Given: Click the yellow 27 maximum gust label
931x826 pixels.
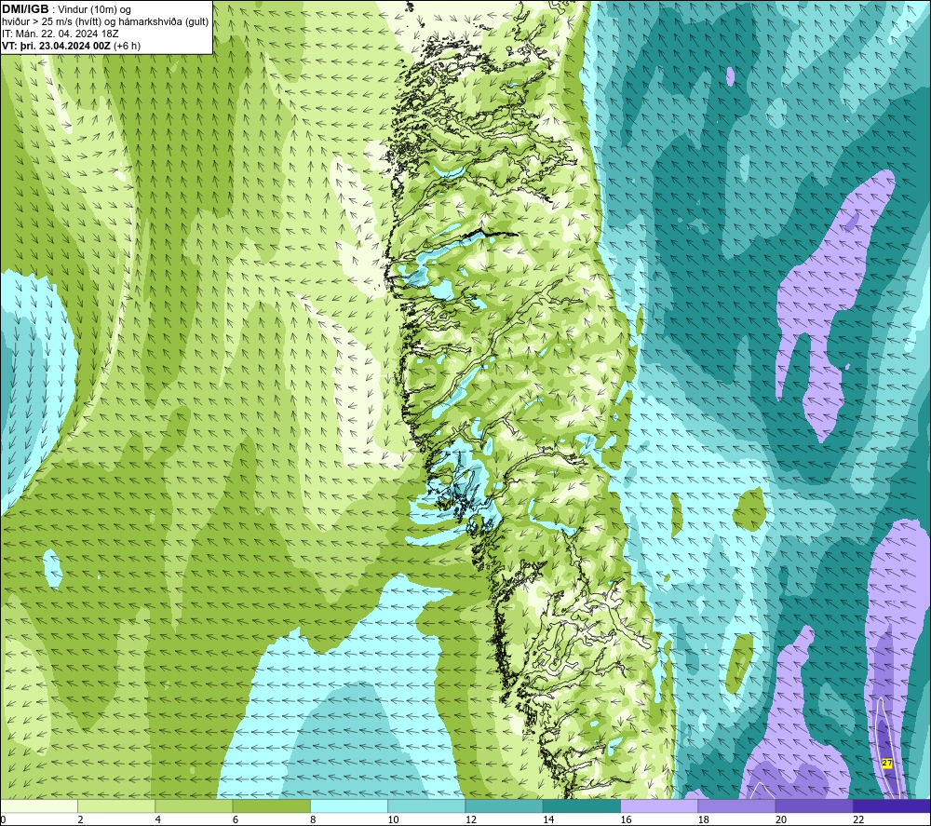Looking at the screenshot, I should tap(887, 763).
